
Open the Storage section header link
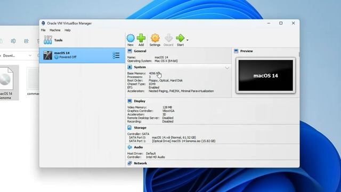click(x=140, y=127)
